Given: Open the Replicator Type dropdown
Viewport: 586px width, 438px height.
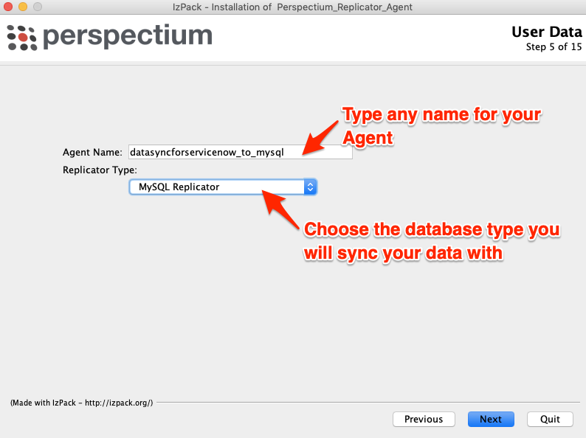Looking at the screenshot, I should coord(223,187).
